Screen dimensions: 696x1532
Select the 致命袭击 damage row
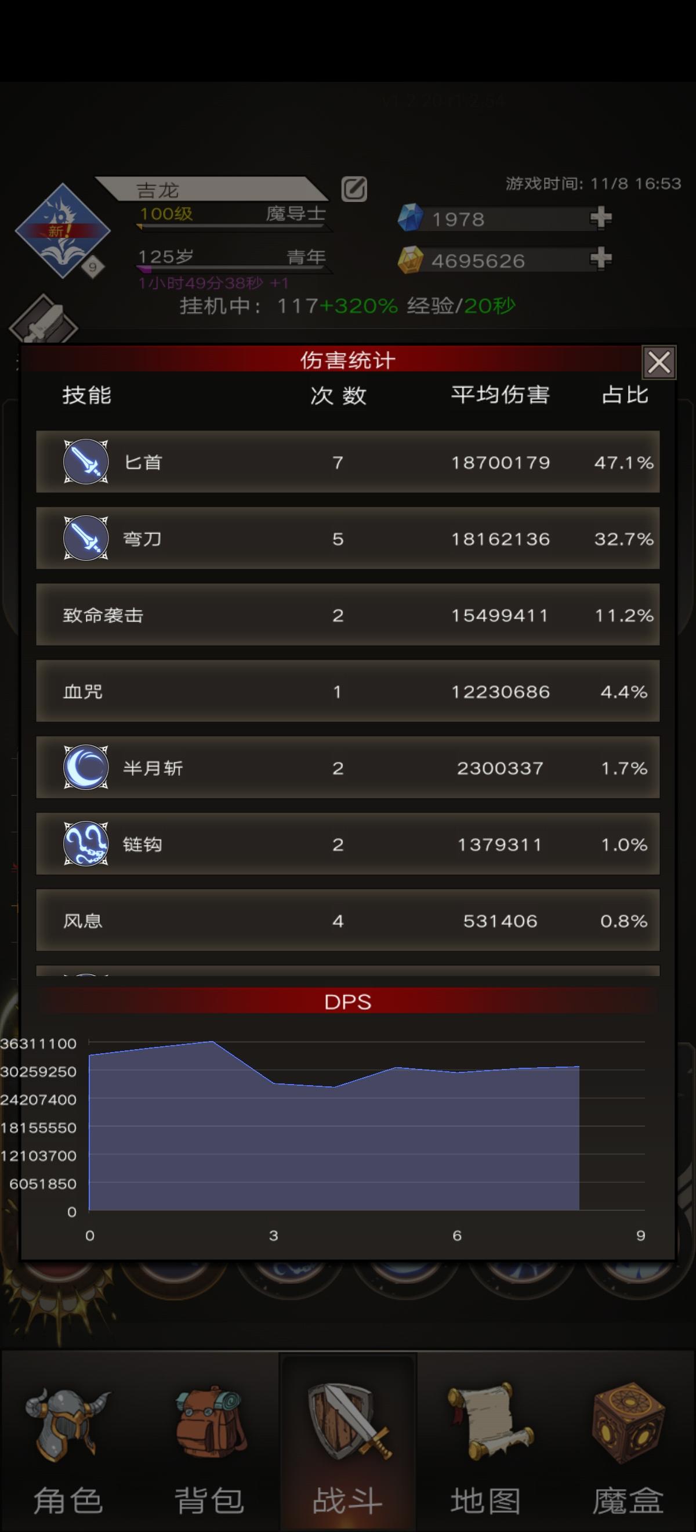pos(347,615)
